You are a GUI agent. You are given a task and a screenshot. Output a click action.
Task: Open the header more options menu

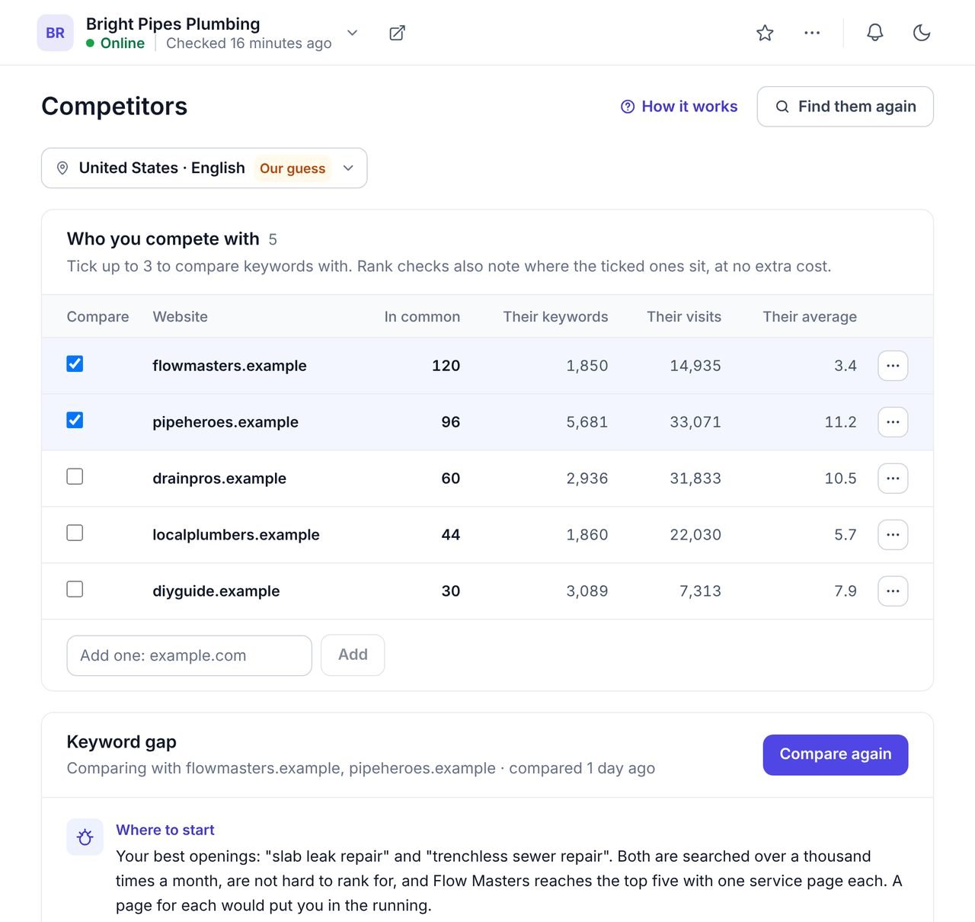(812, 33)
